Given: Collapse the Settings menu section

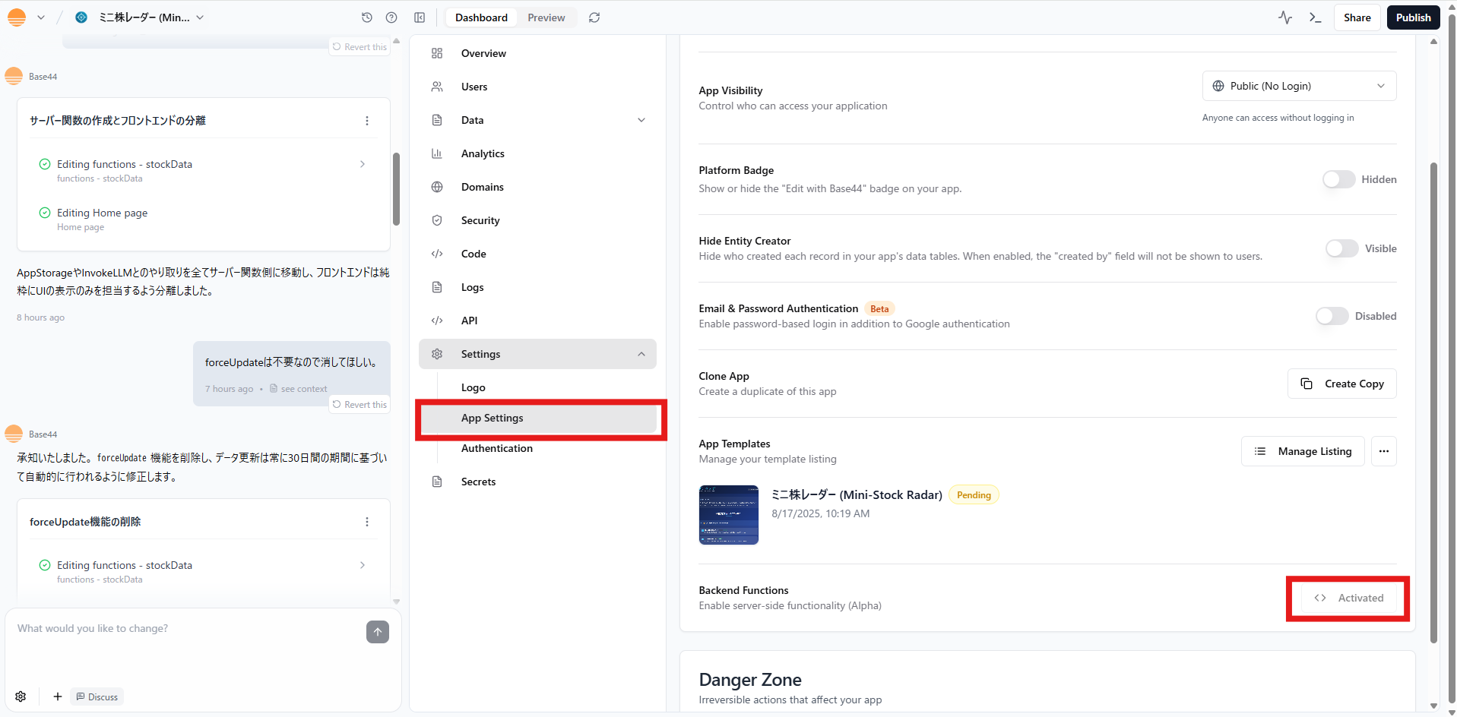Looking at the screenshot, I should [x=641, y=354].
